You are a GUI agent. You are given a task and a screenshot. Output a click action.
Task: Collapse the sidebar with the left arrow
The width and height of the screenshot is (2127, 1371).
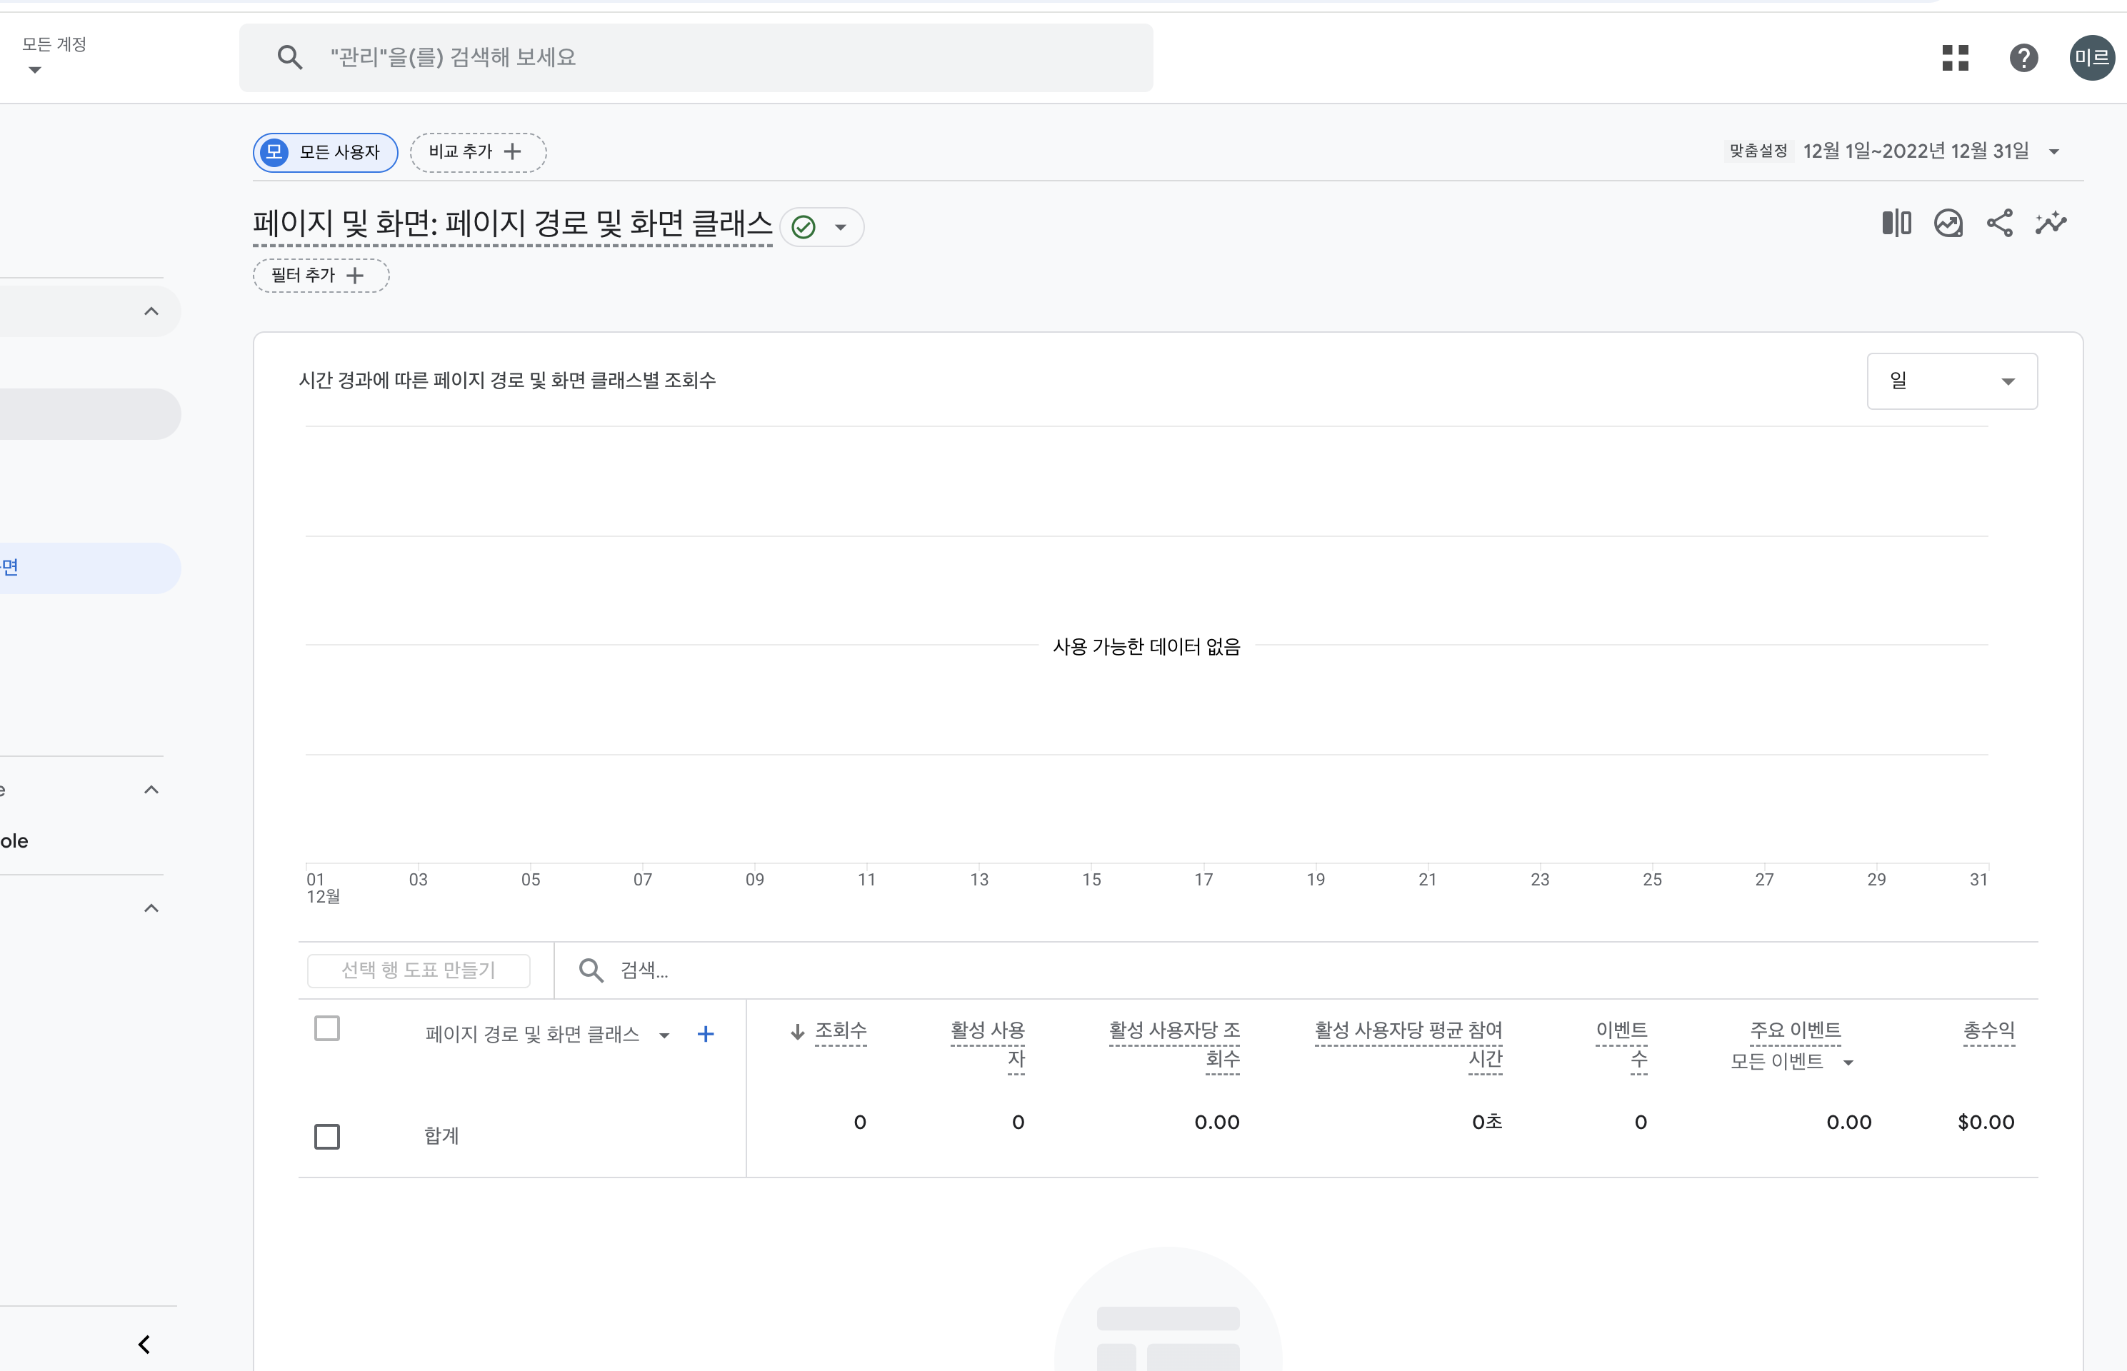coord(144,1343)
